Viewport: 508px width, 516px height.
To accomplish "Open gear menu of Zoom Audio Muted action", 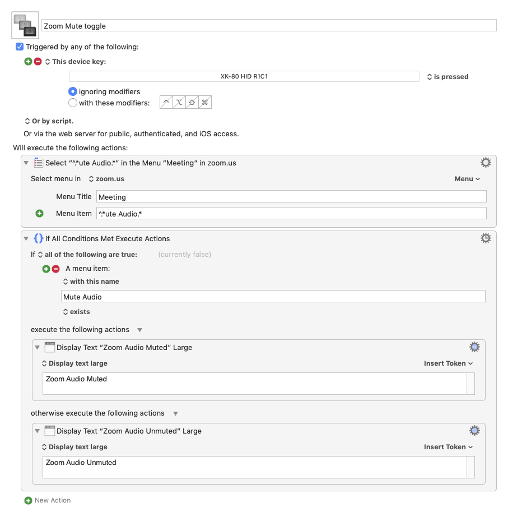I will tap(474, 347).
